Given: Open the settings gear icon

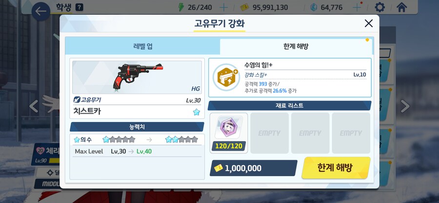Looking at the screenshot, I should click(379, 7).
